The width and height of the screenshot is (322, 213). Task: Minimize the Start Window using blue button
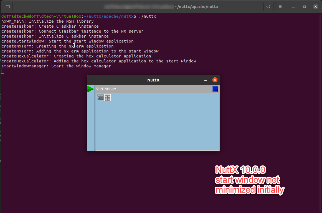pyautogui.click(x=215, y=89)
